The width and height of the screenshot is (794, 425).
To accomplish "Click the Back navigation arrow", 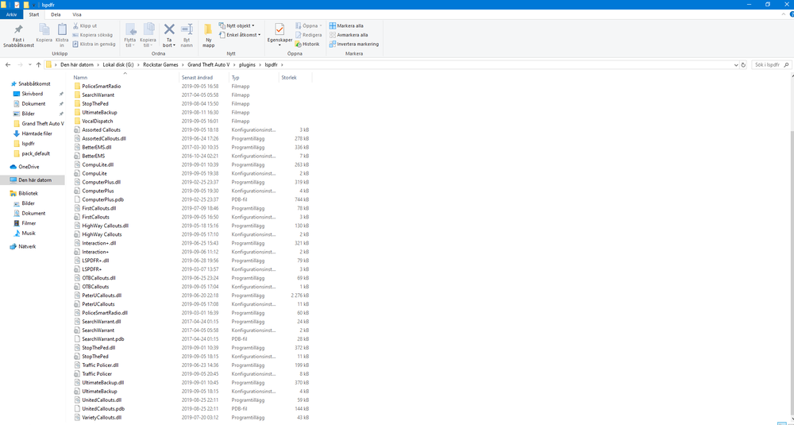I will click(8, 65).
